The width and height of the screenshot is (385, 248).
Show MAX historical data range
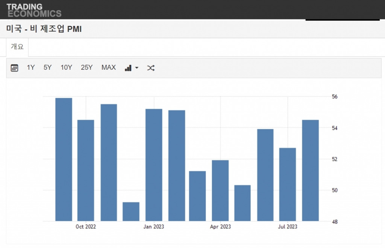tap(109, 67)
